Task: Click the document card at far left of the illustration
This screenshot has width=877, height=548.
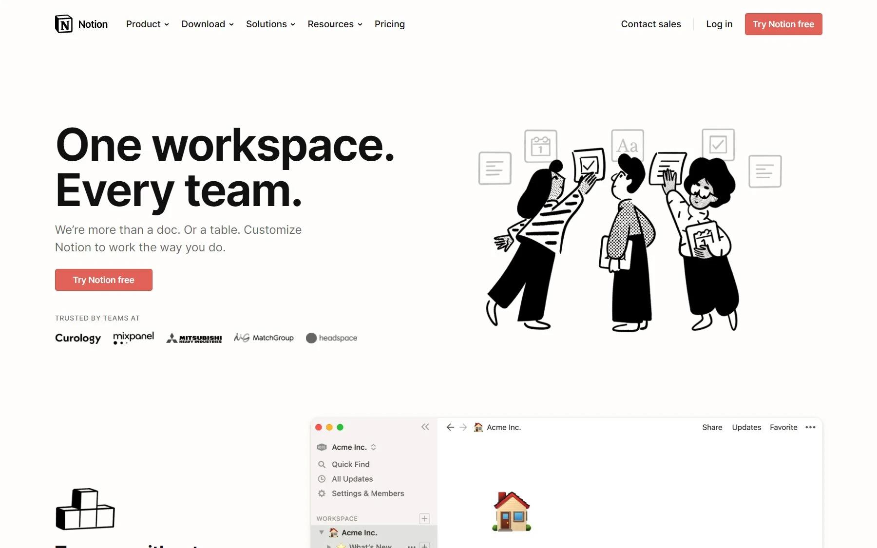Action: [x=495, y=168]
